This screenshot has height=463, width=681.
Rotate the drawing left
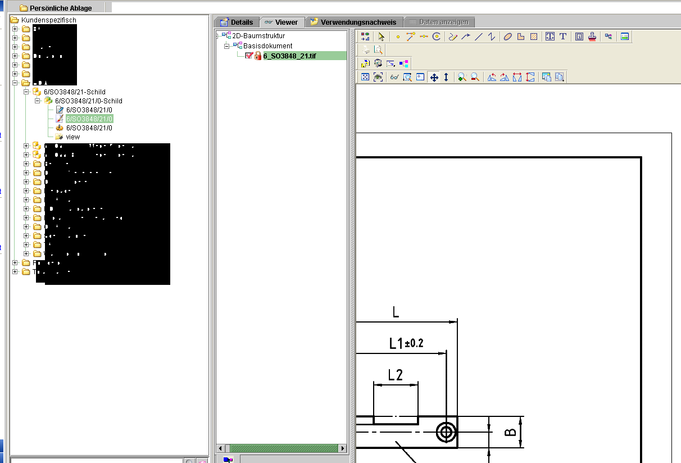tap(492, 77)
